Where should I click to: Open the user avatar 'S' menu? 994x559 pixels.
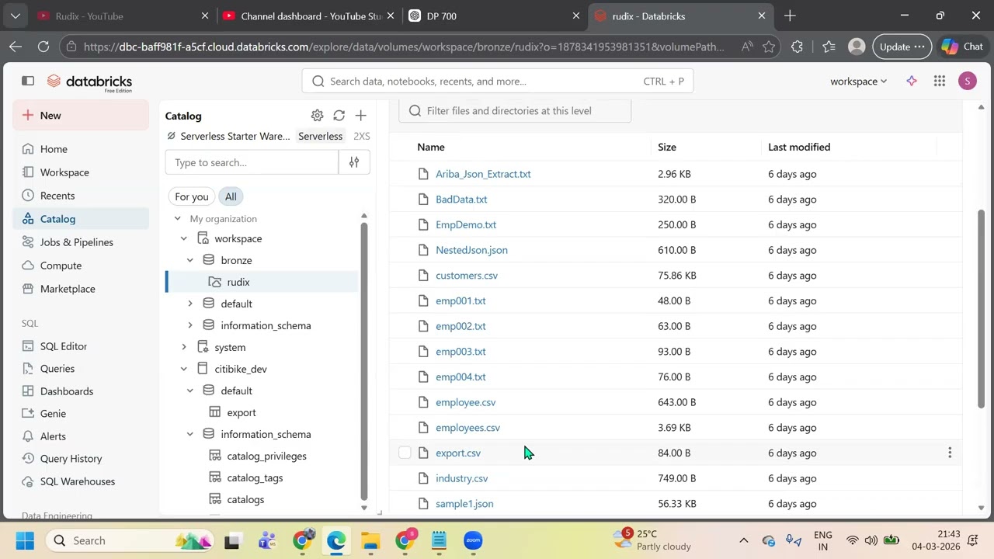(x=968, y=81)
